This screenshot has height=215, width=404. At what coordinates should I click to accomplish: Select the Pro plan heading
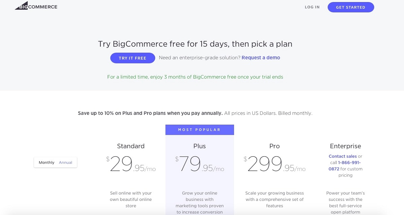[274, 146]
